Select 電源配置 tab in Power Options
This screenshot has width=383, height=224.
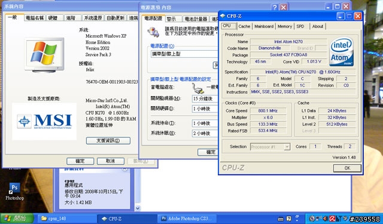point(153,19)
